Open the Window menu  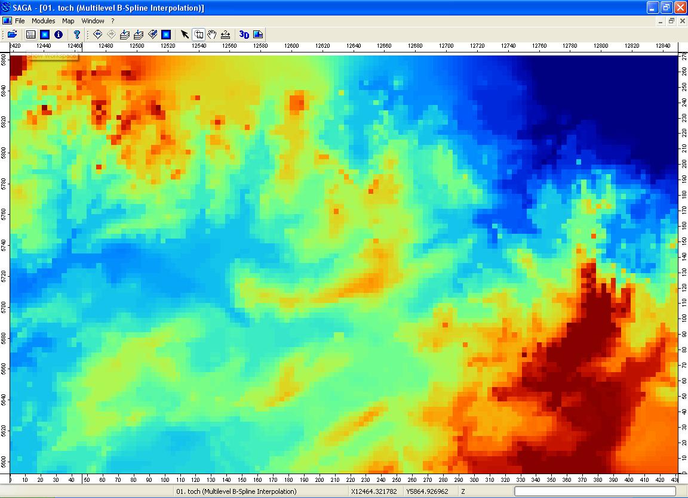tap(93, 21)
